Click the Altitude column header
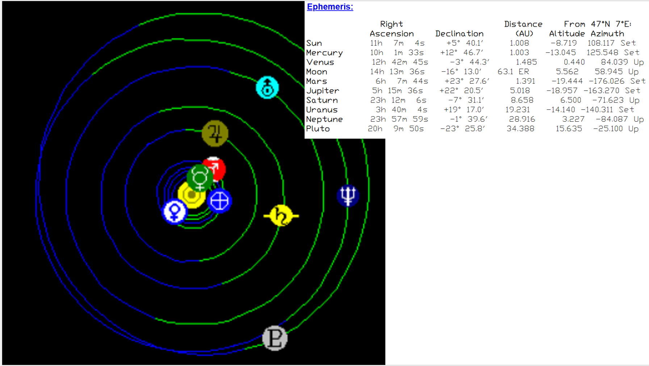The image size is (649, 366). pos(567,34)
